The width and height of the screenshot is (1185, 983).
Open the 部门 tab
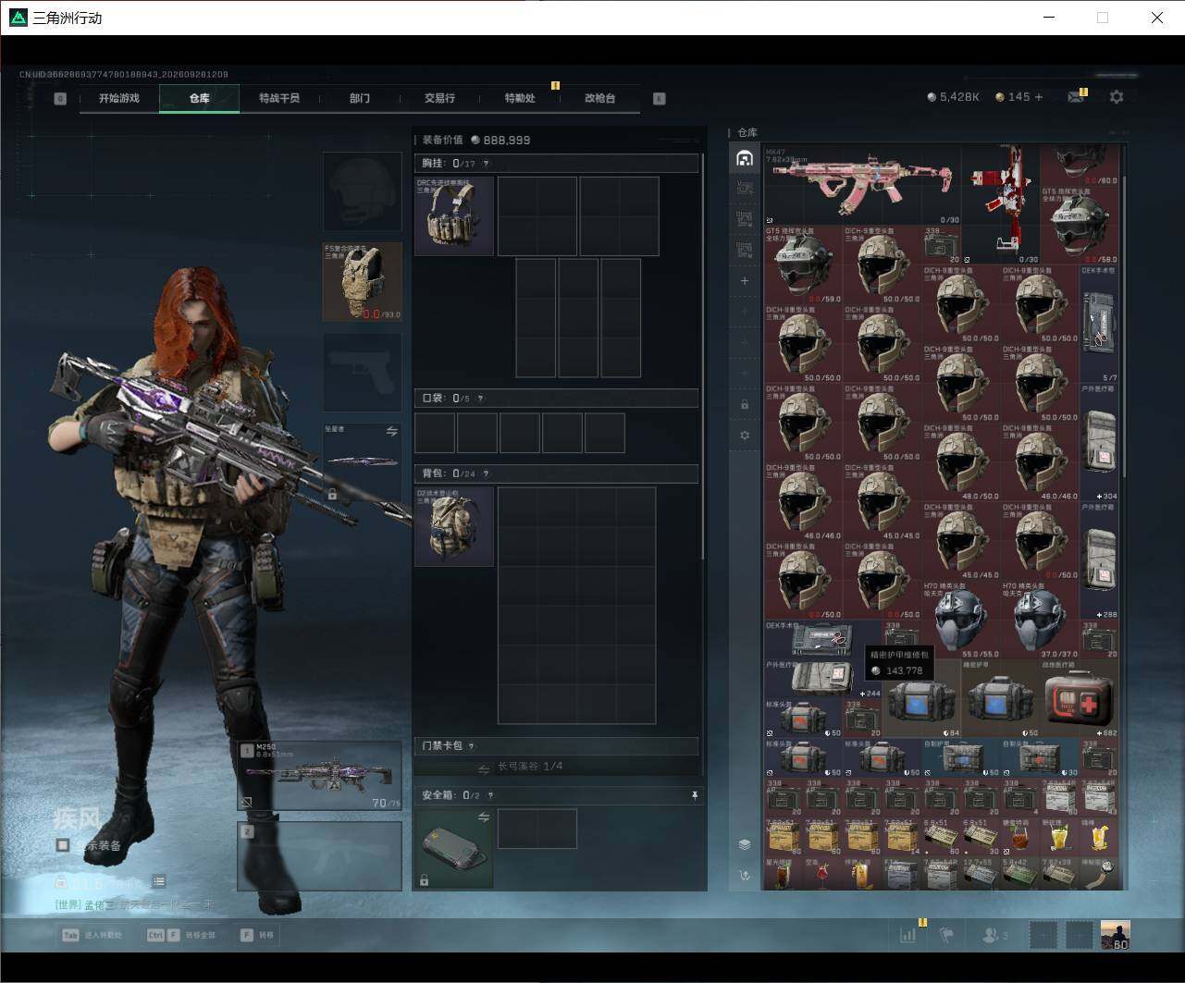[360, 98]
